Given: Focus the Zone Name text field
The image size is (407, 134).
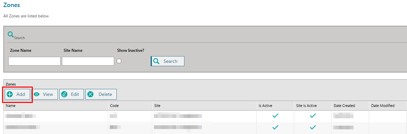Looking at the screenshot, I should pos(34,61).
